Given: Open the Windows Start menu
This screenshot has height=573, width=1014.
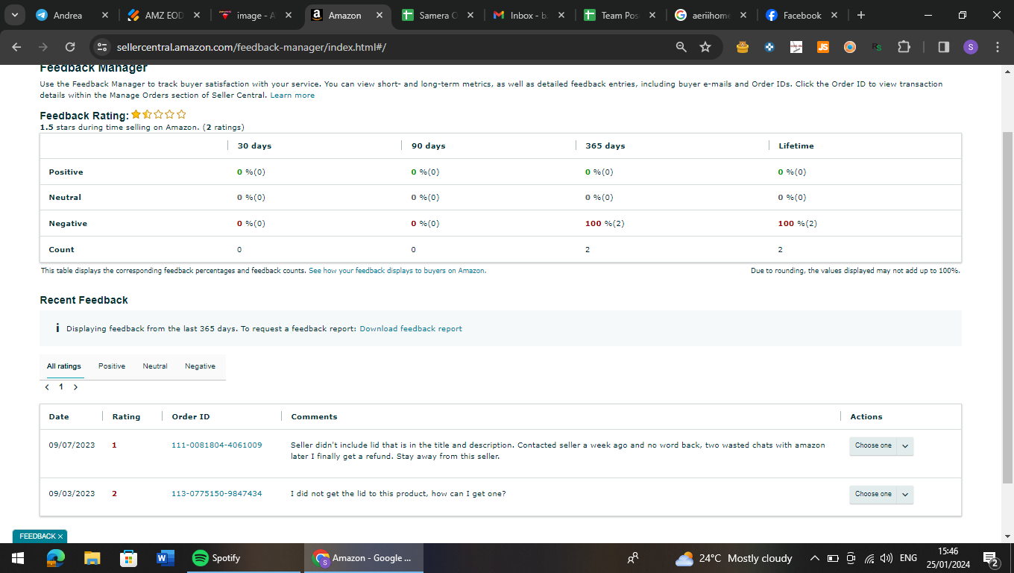Looking at the screenshot, I should click(x=17, y=558).
